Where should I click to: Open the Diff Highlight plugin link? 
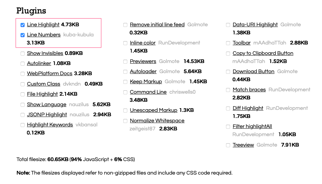pos(248,108)
